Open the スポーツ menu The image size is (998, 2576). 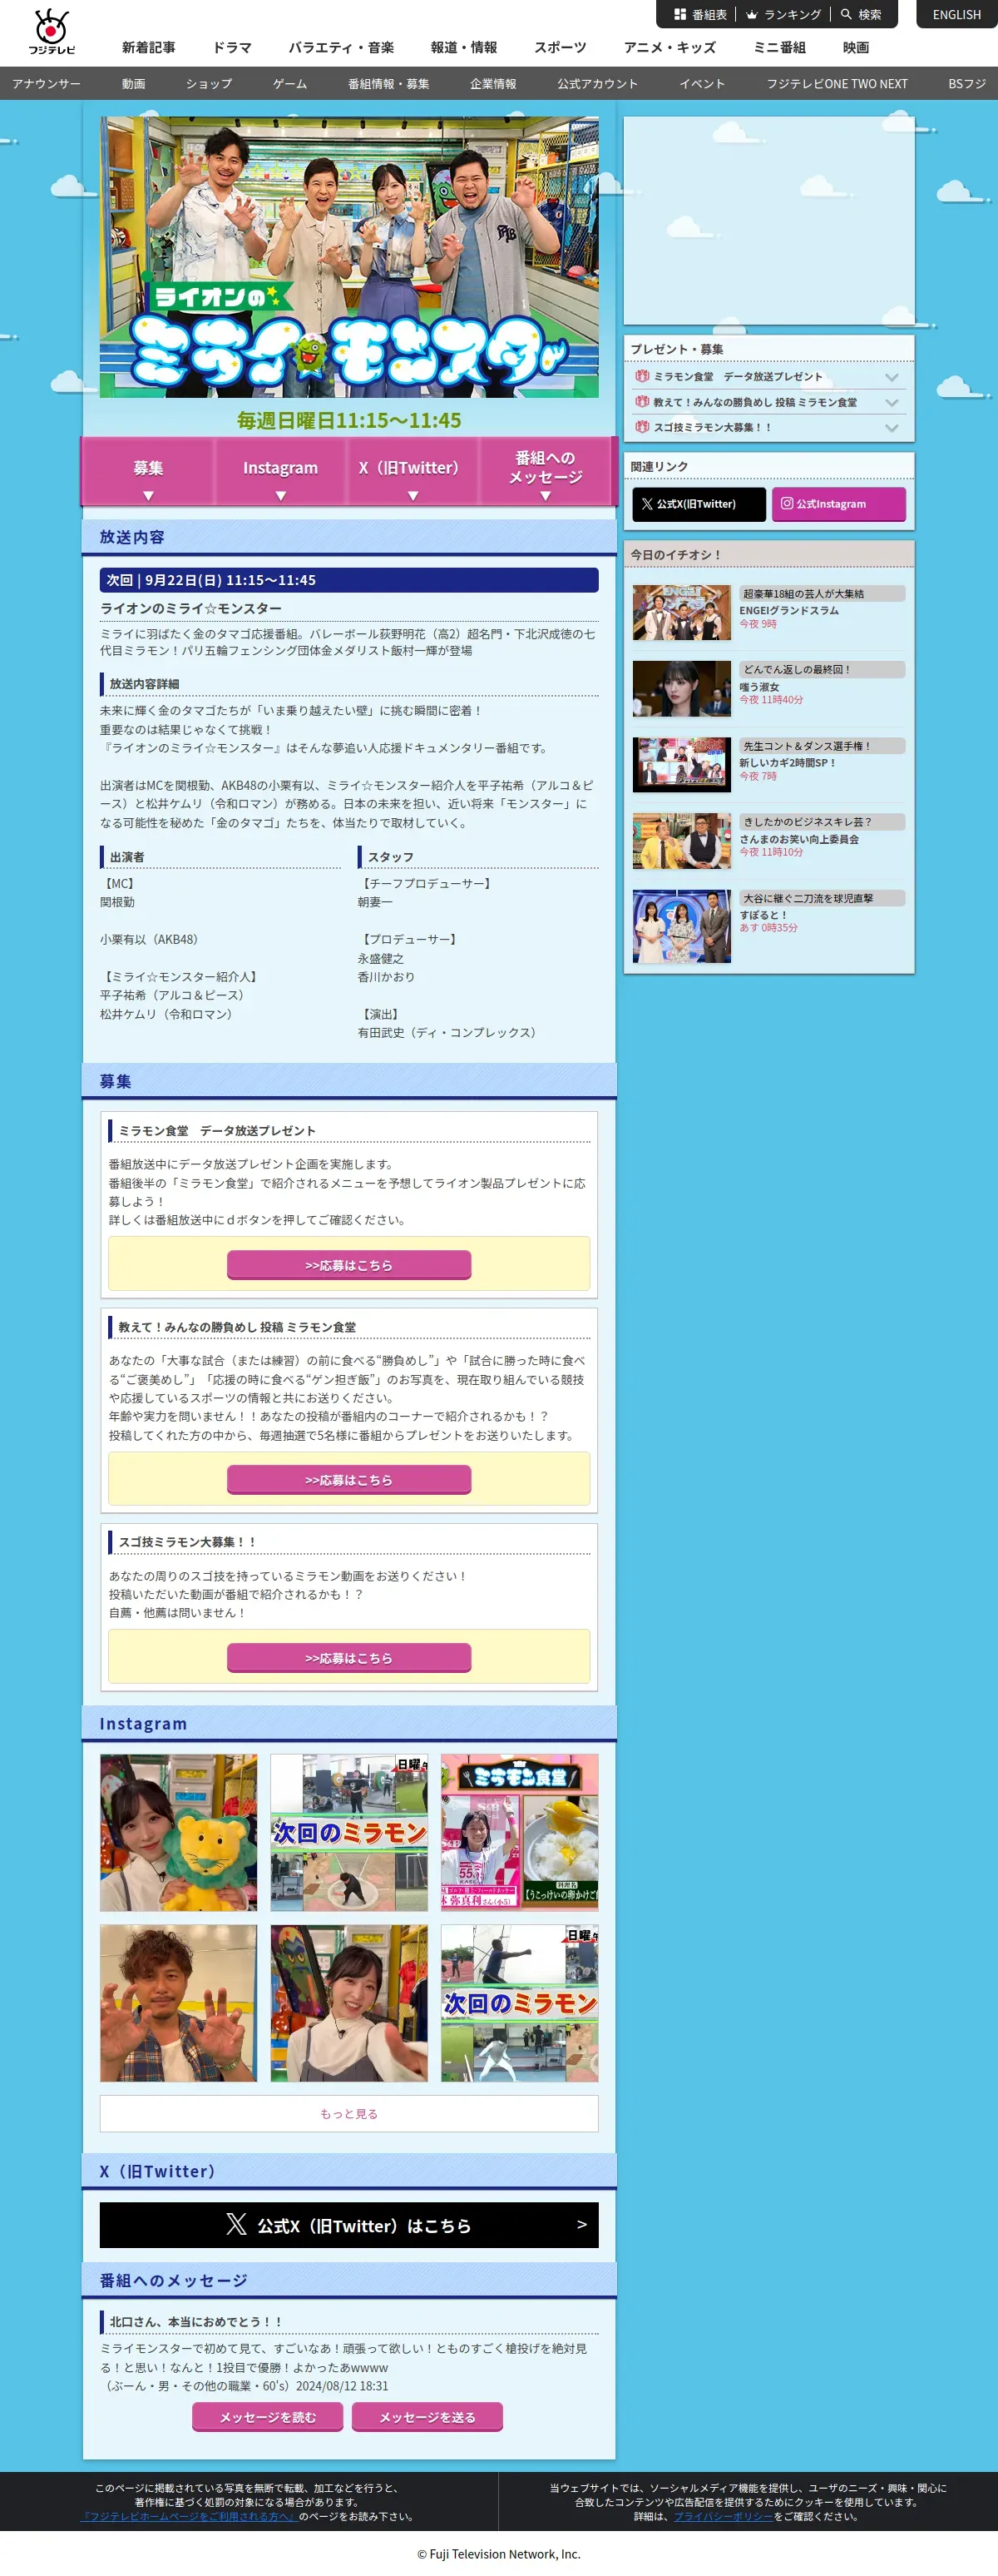tap(560, 47)
